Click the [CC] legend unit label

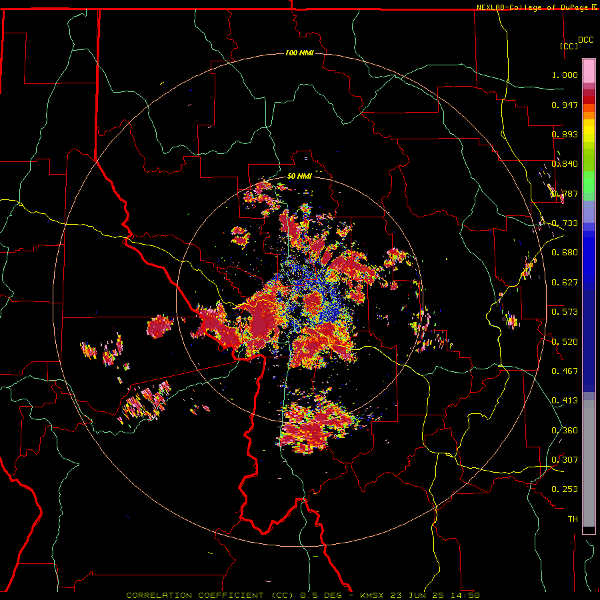tap(569, 46)
